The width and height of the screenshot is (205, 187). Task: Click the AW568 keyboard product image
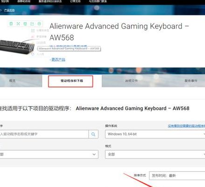point(17,47)
